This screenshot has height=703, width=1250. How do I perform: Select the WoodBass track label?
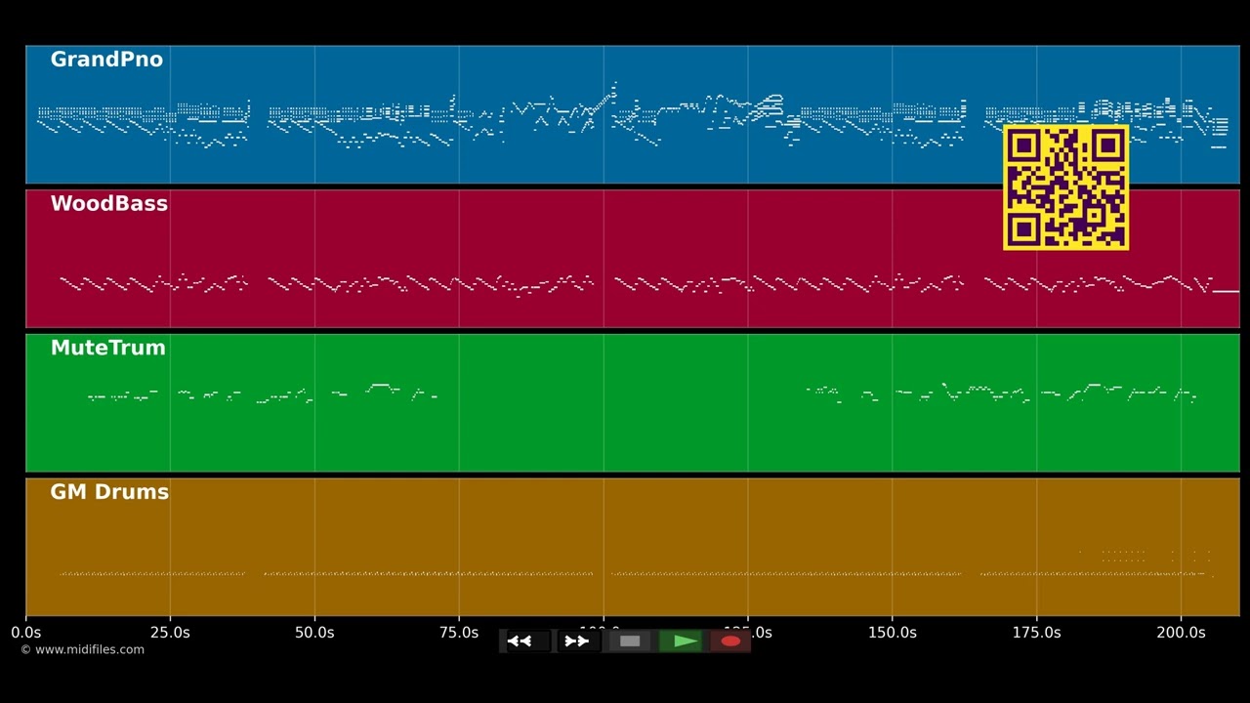(x=108, y=204)
